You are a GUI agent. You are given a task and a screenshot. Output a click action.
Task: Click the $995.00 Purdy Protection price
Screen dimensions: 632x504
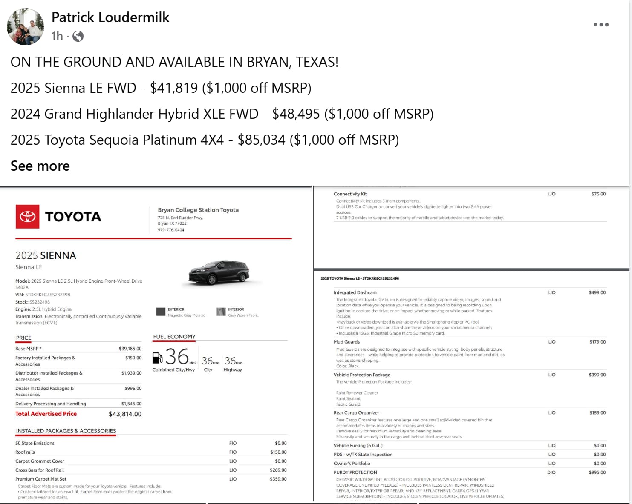click(x=597, y=472)
